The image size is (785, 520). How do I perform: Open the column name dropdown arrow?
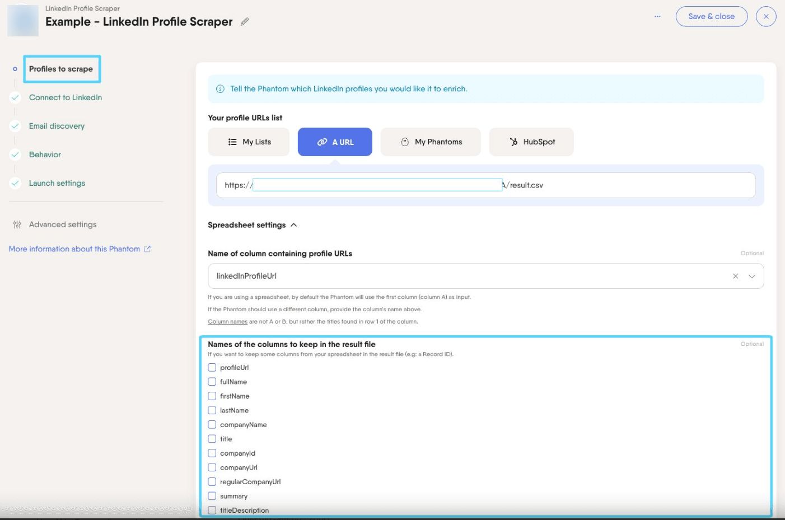pyautogui.click(x=752, y=276)
